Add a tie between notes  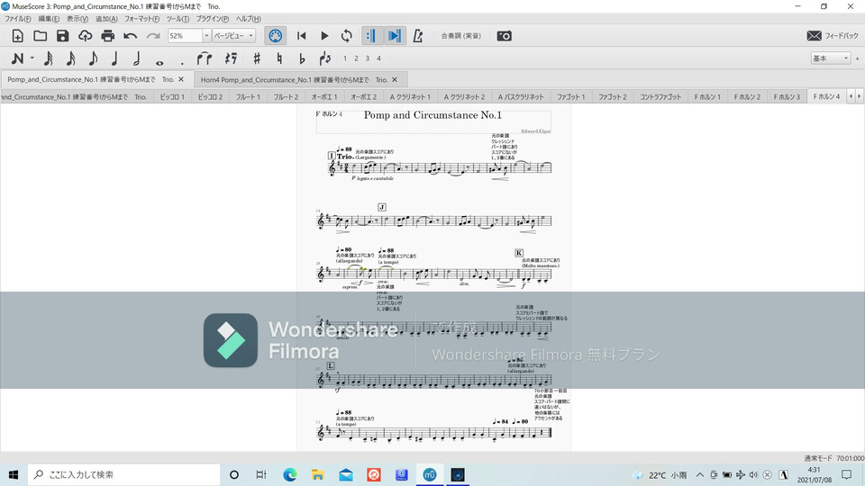[x=205, y=58]
